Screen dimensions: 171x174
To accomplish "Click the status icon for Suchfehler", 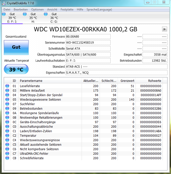I will tap(7, 104).
